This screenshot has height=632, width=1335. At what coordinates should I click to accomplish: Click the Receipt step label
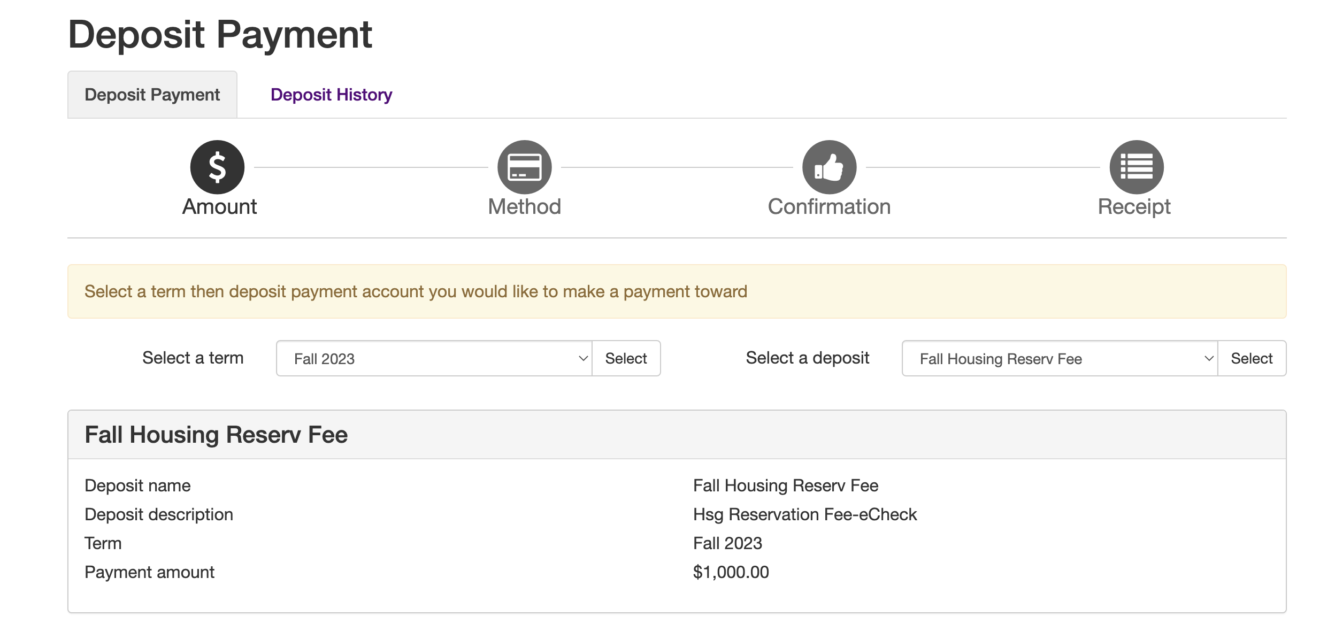(x=1134, y=207)
